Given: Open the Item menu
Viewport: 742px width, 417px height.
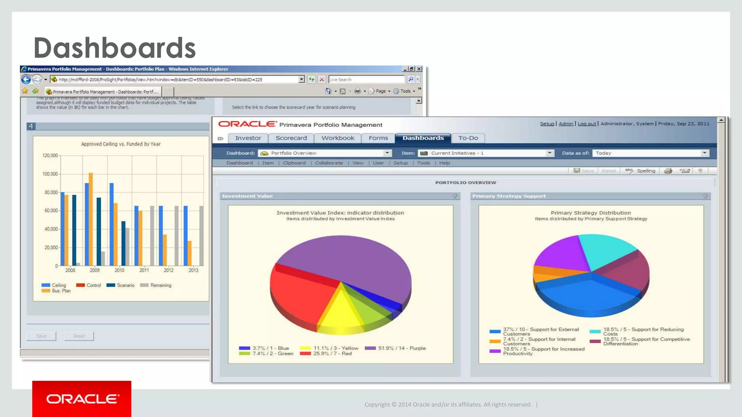Looking at the screenshot, I should (x=268, y=163).
